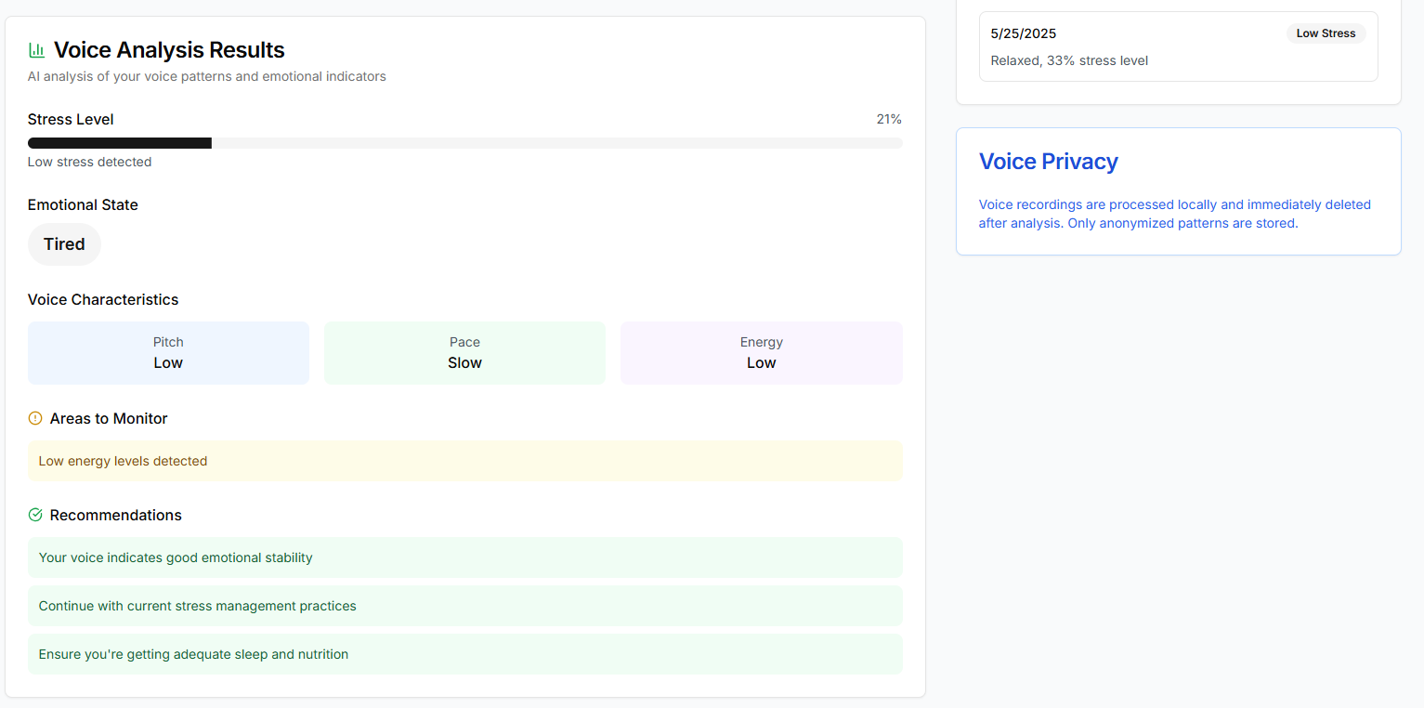The height and width of the screenshot is (708, 1424).
Task: Click the Relaxed, 33% stress level text
Action: (1069, 60)
